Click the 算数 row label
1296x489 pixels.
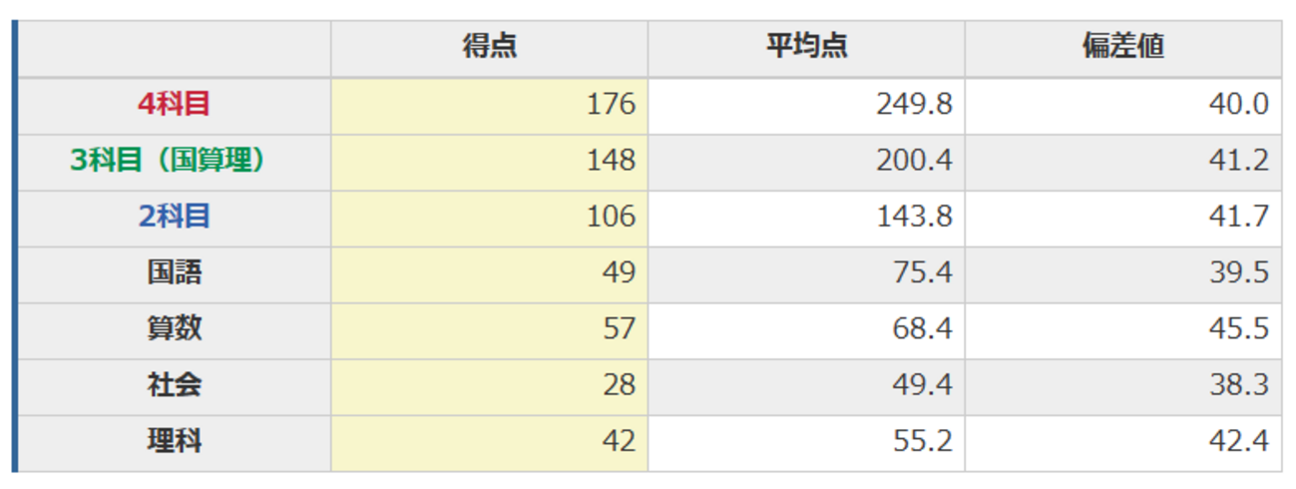(175, 327)
